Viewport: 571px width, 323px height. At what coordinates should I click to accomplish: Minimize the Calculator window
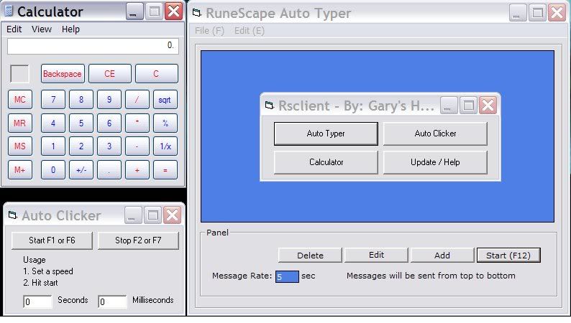[x=134, y=11]
